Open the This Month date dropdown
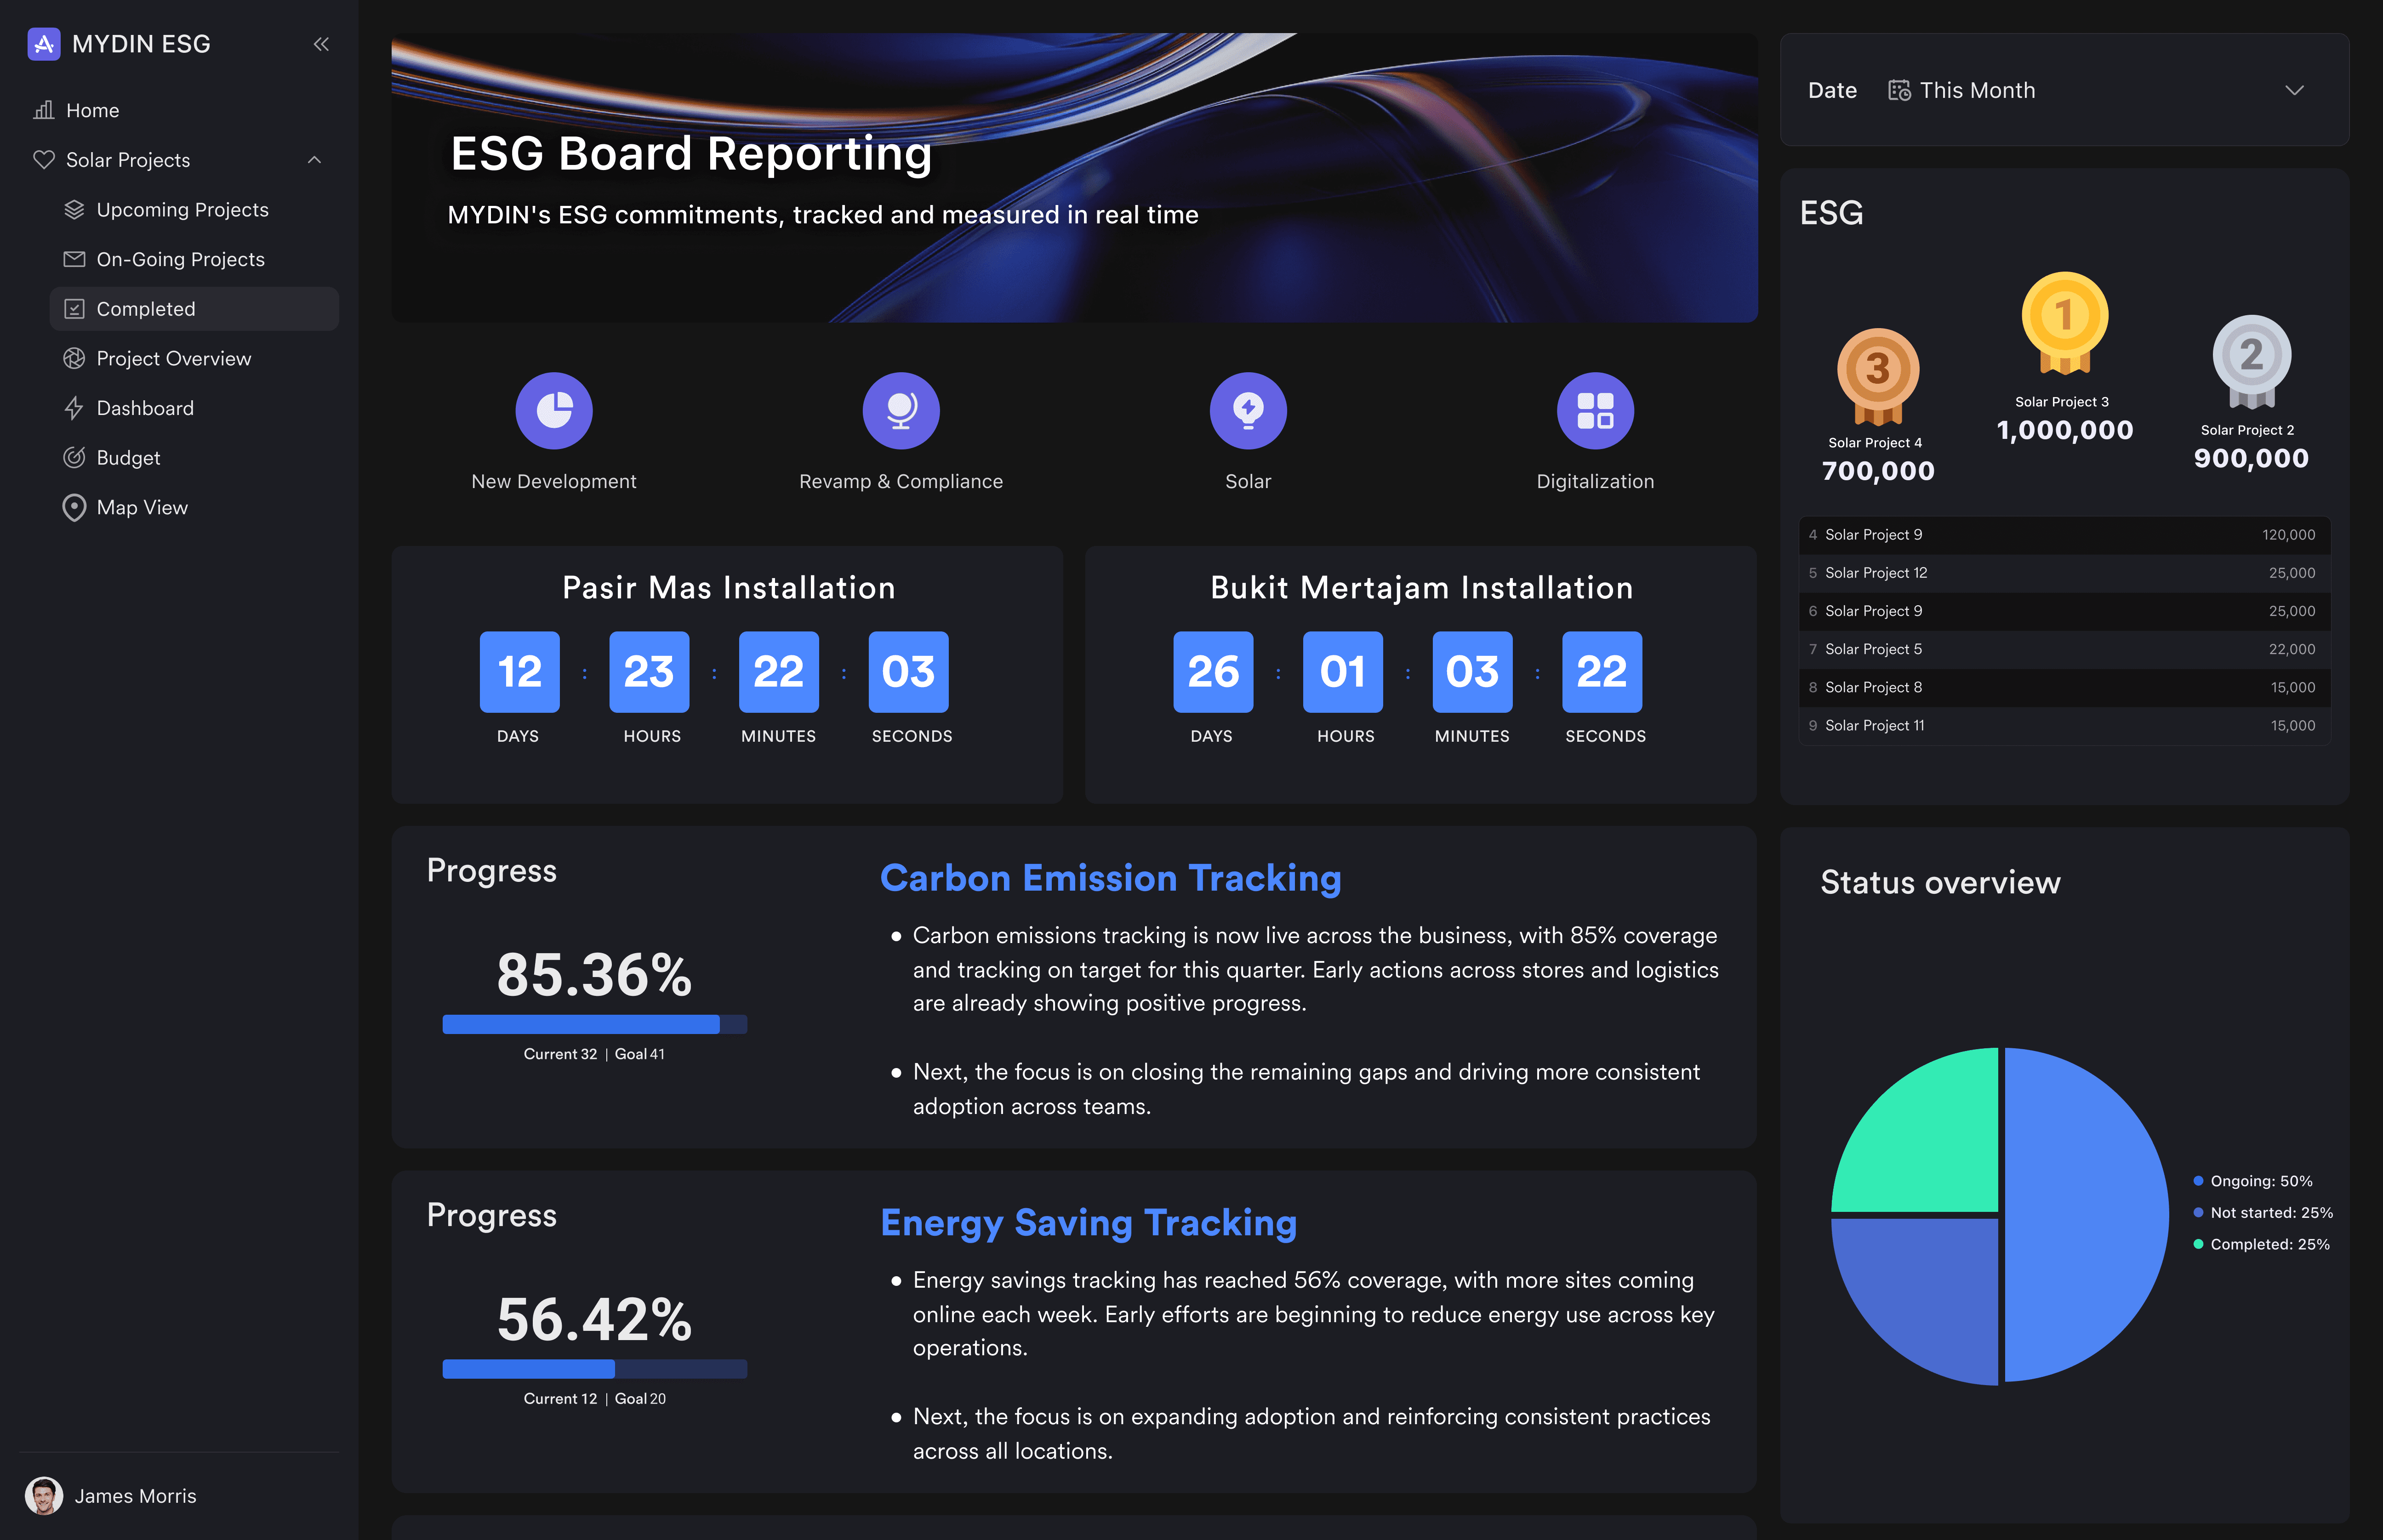 point(1977,90)
